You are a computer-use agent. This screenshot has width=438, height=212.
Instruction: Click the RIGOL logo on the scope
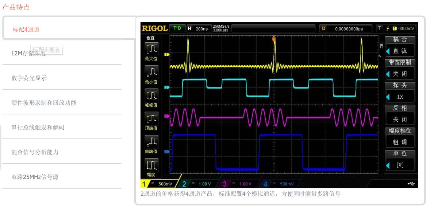coord(155,28)
